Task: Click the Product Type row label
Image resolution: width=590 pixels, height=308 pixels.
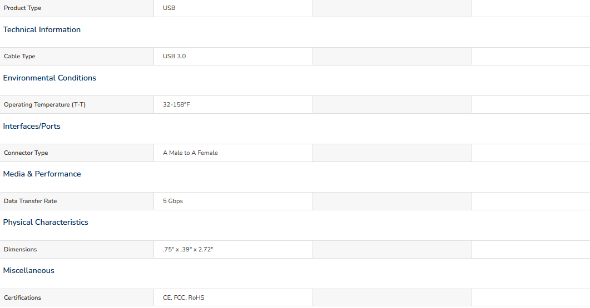Action: (23, 8)
